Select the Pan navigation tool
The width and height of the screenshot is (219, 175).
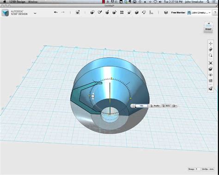coord(211,43)
